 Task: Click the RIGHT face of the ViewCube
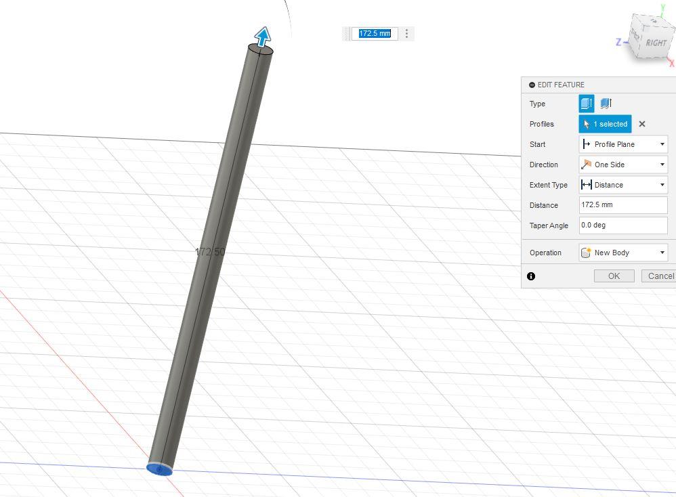(x=655, y=43)
